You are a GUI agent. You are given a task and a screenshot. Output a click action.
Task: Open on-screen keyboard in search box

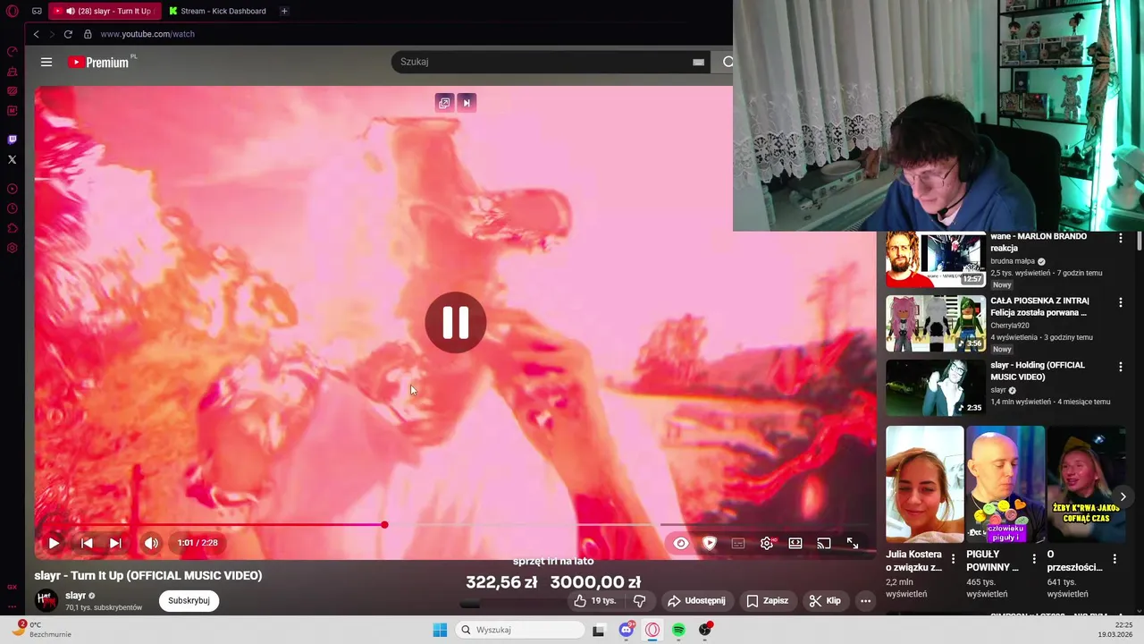click(x=698, y=62)
